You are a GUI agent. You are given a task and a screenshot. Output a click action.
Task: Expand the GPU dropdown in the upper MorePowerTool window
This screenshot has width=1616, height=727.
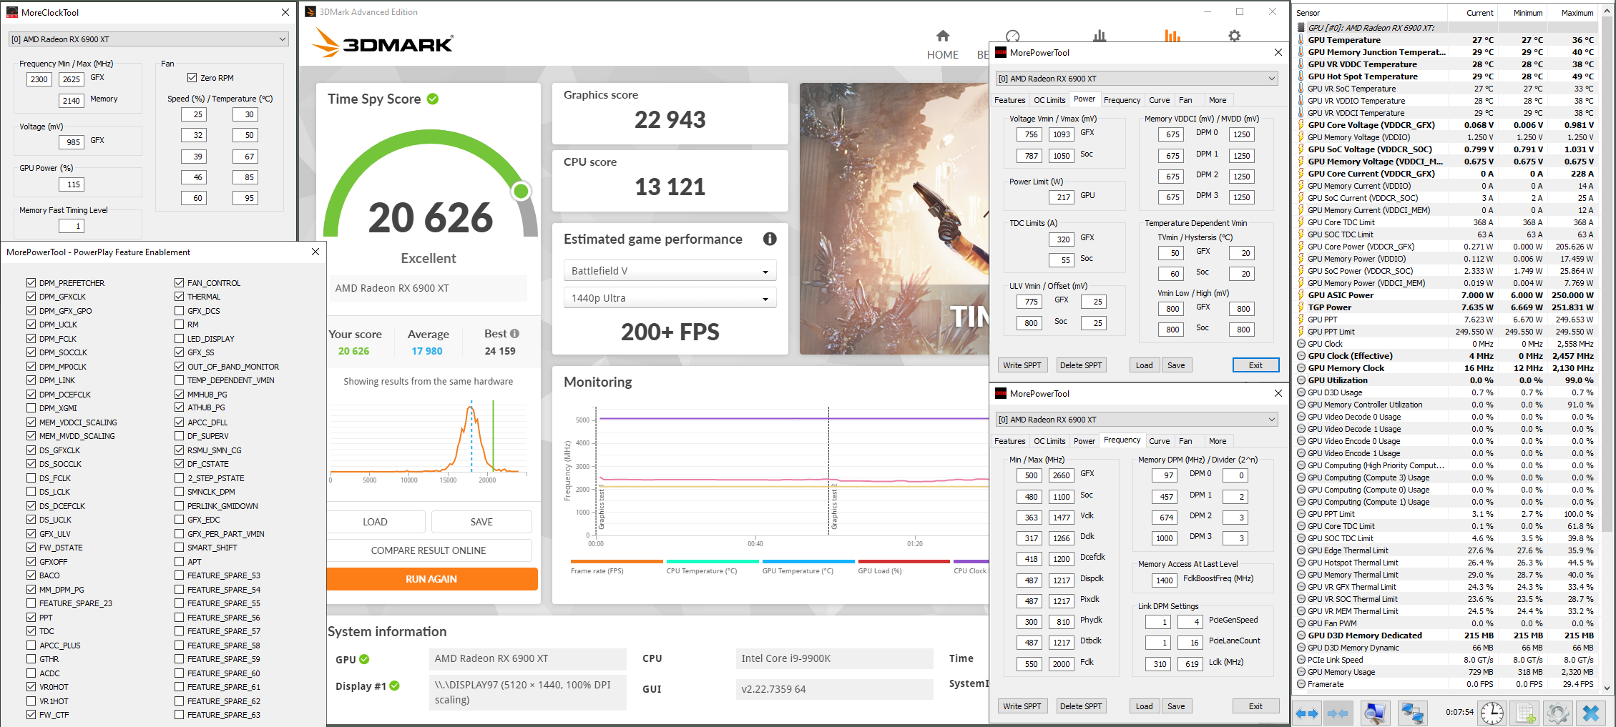pyautogui.click(x=1137, y=79)
